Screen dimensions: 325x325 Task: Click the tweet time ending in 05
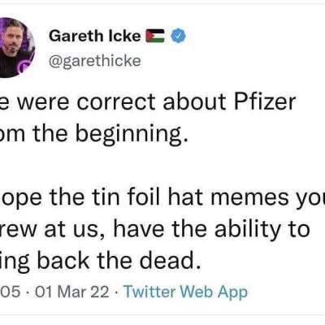click(x=11, y=292)
